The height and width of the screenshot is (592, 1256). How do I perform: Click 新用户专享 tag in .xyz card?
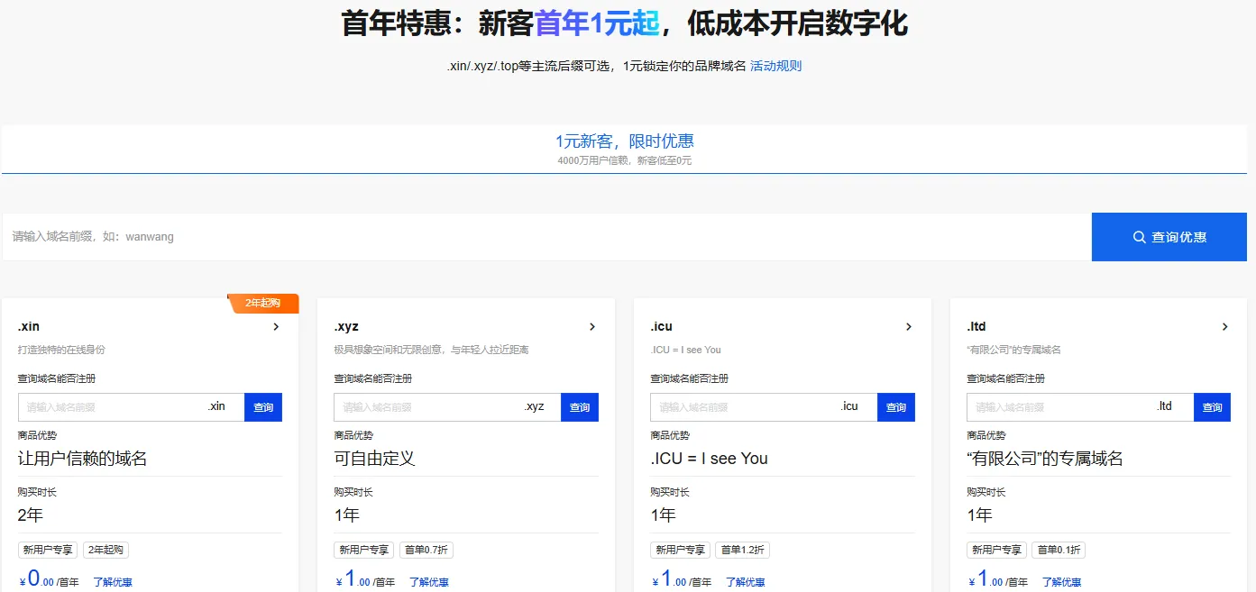tap(364, 550)
